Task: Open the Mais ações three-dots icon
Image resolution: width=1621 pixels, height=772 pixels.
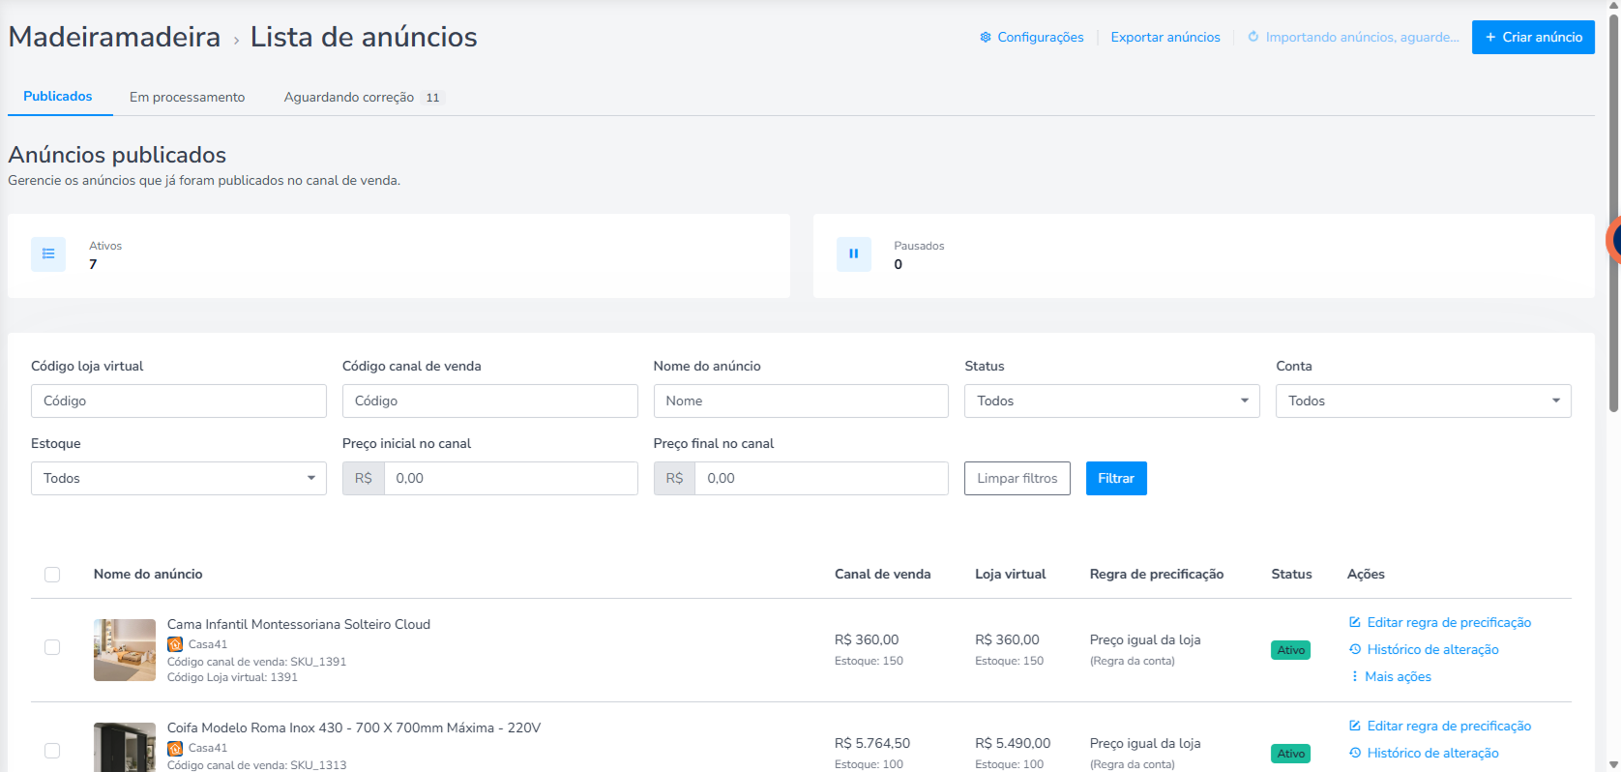Action: pos(1354,676)
